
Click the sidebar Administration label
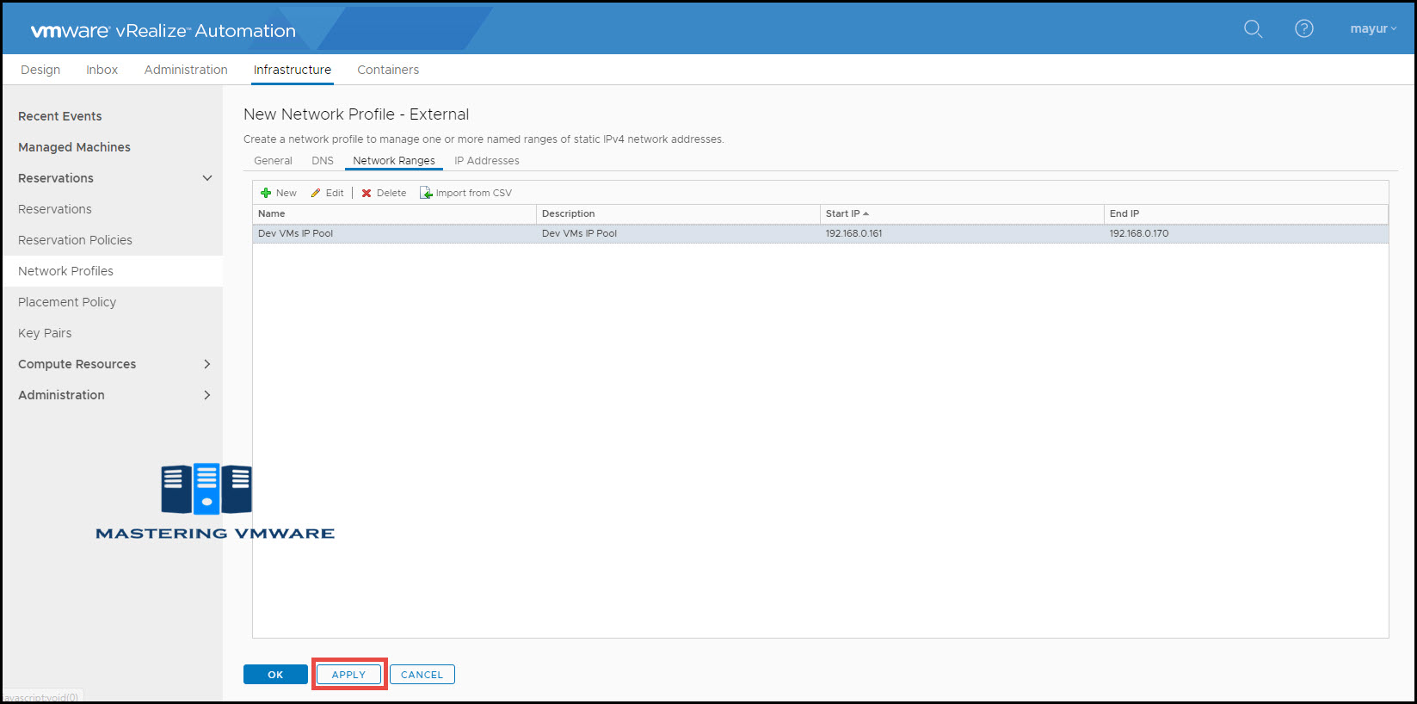click(x=61, y=395)
